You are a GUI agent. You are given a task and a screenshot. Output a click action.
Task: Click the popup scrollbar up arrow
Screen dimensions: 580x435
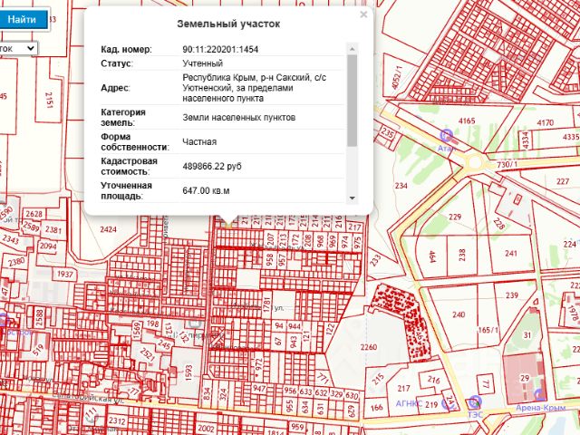point(353,48)
